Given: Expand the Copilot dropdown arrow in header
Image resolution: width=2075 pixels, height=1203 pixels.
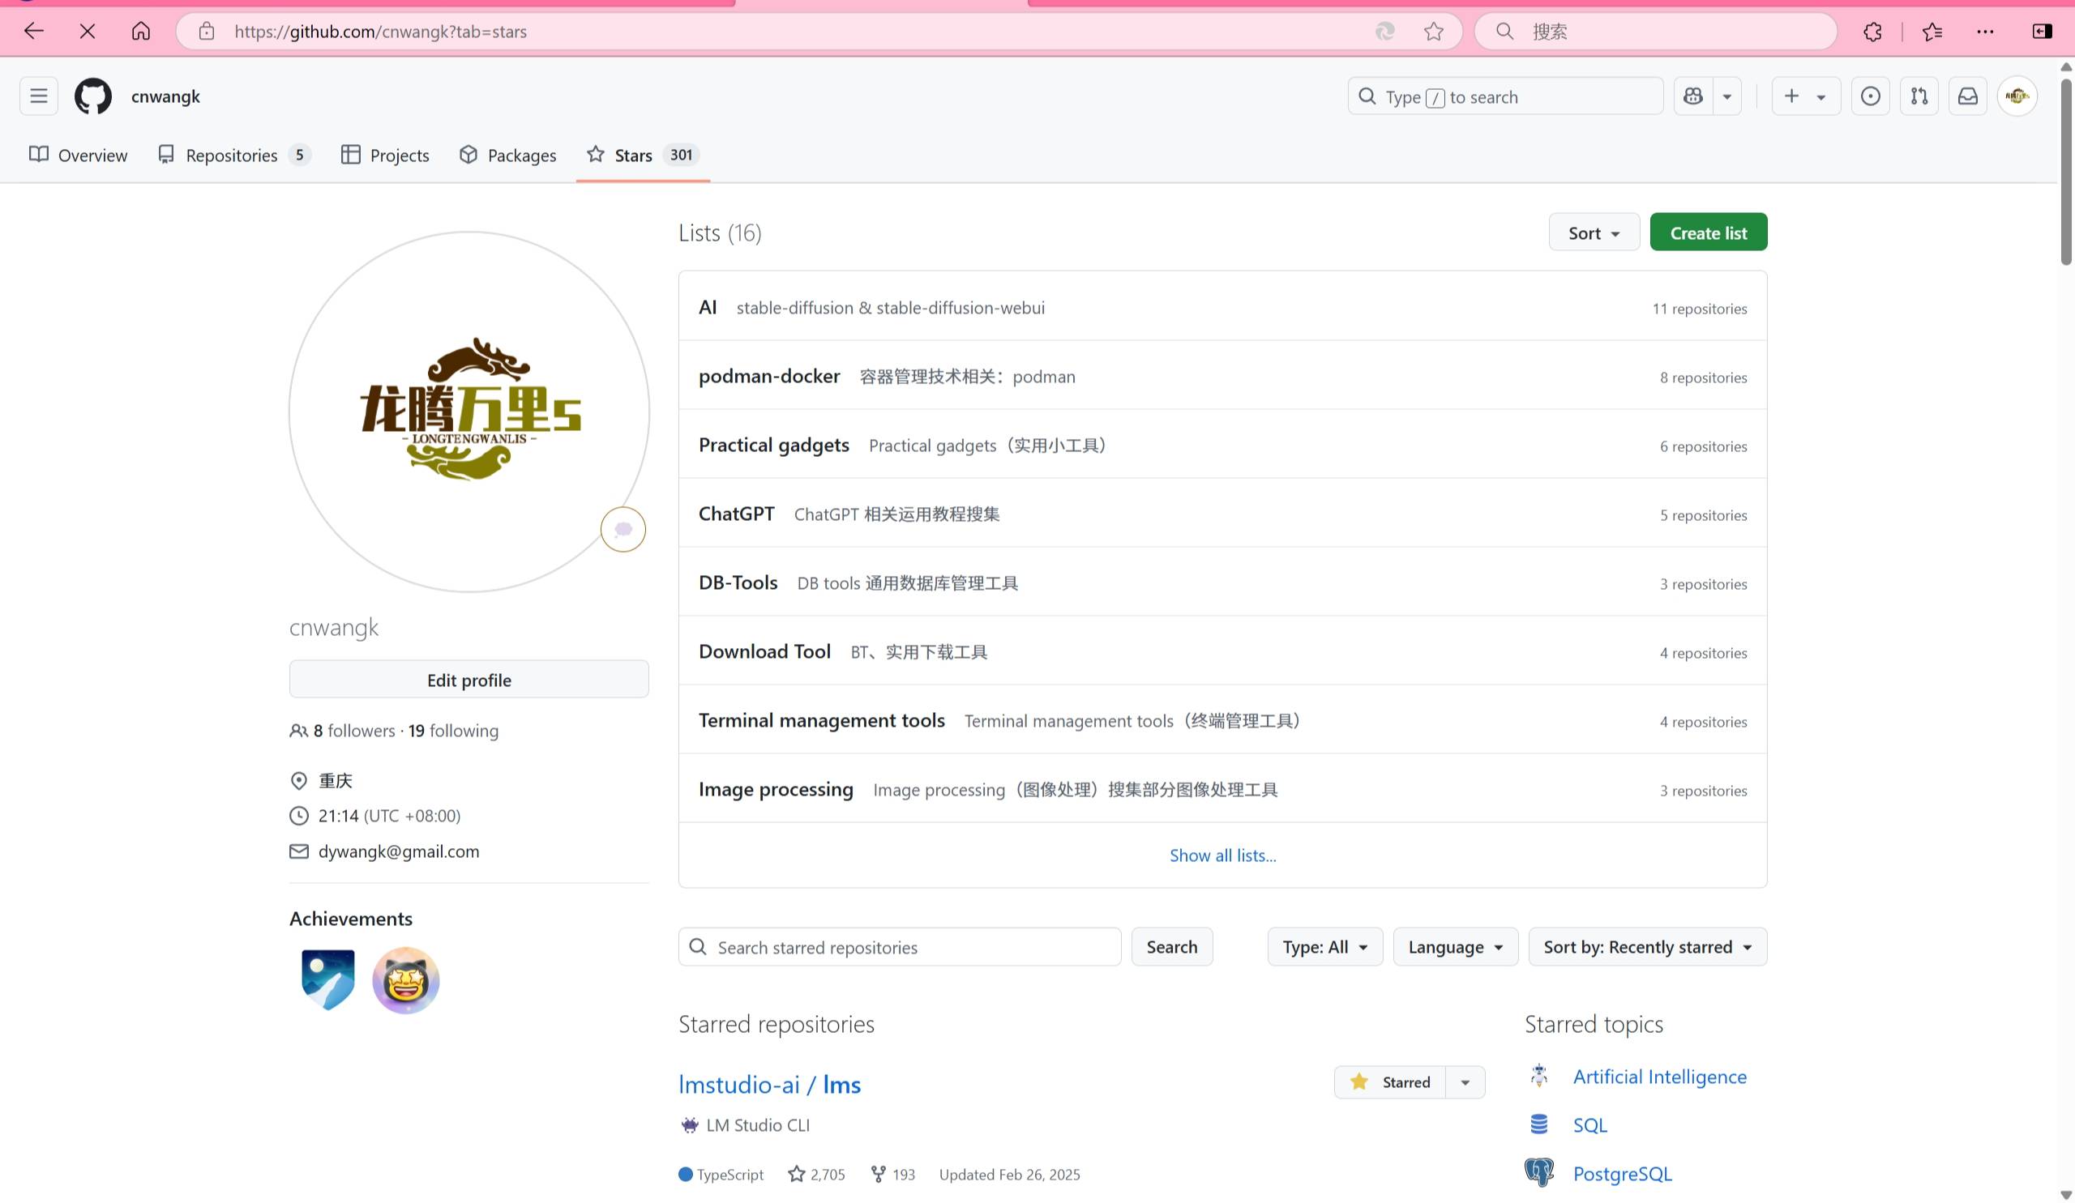Looking at the screenshot, I should click(x=1726, y=96).
